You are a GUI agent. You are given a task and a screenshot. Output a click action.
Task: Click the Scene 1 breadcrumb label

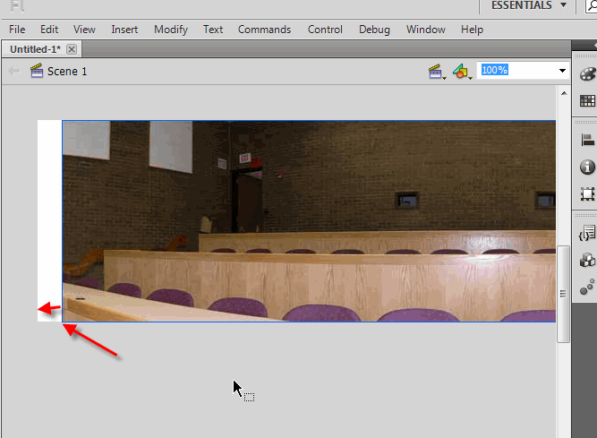67,71
